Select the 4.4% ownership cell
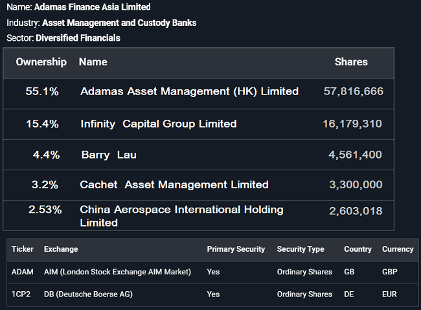This screenshot has height=310, width=421. pos(46,155)
